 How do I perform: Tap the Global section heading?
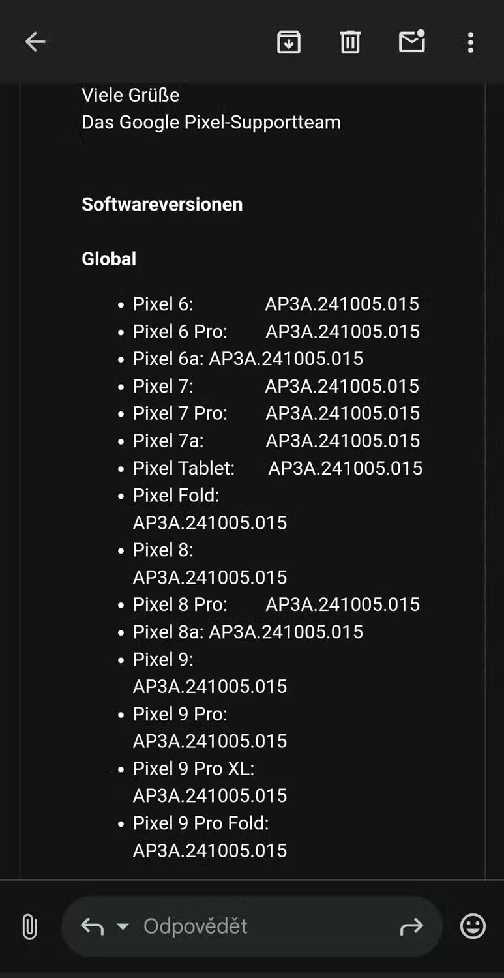point(109,259)
